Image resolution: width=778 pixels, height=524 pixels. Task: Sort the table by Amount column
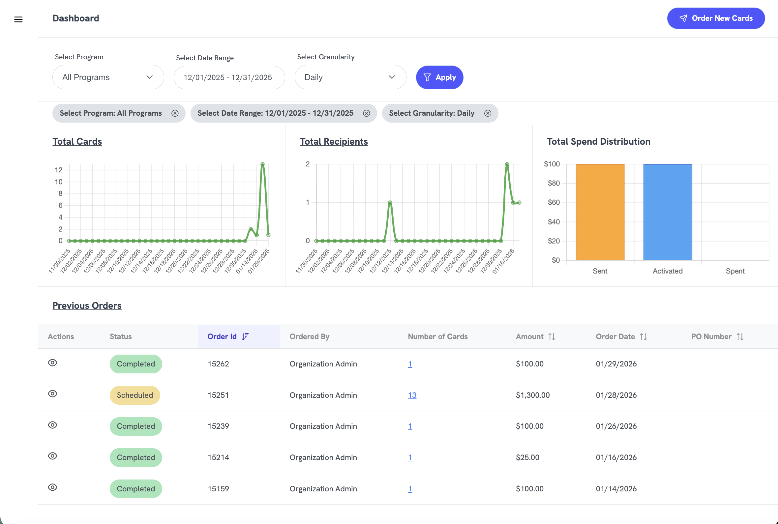552,336
